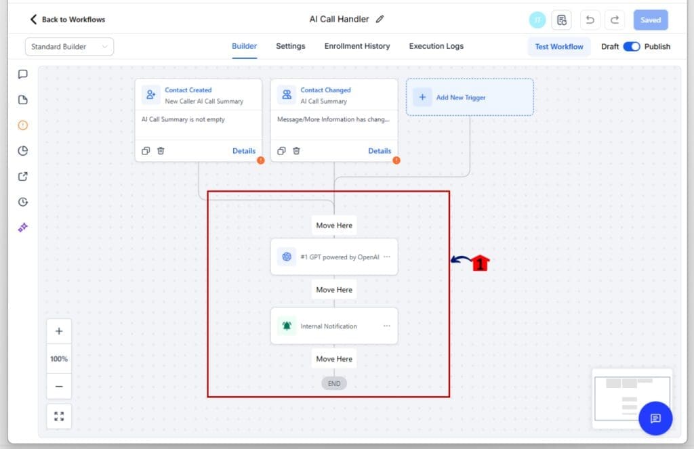Open the Standard Builder dropdown
Viewport: 694px width, 449px height.
click(x=69, y=47)
